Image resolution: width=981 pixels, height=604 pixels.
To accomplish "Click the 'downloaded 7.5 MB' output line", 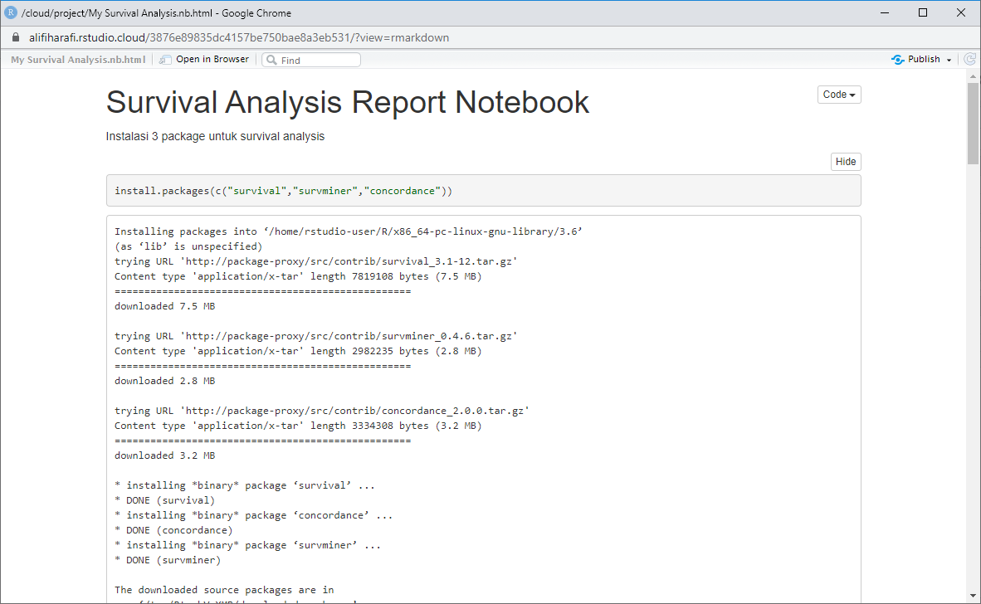I will [x=164, y=306].
